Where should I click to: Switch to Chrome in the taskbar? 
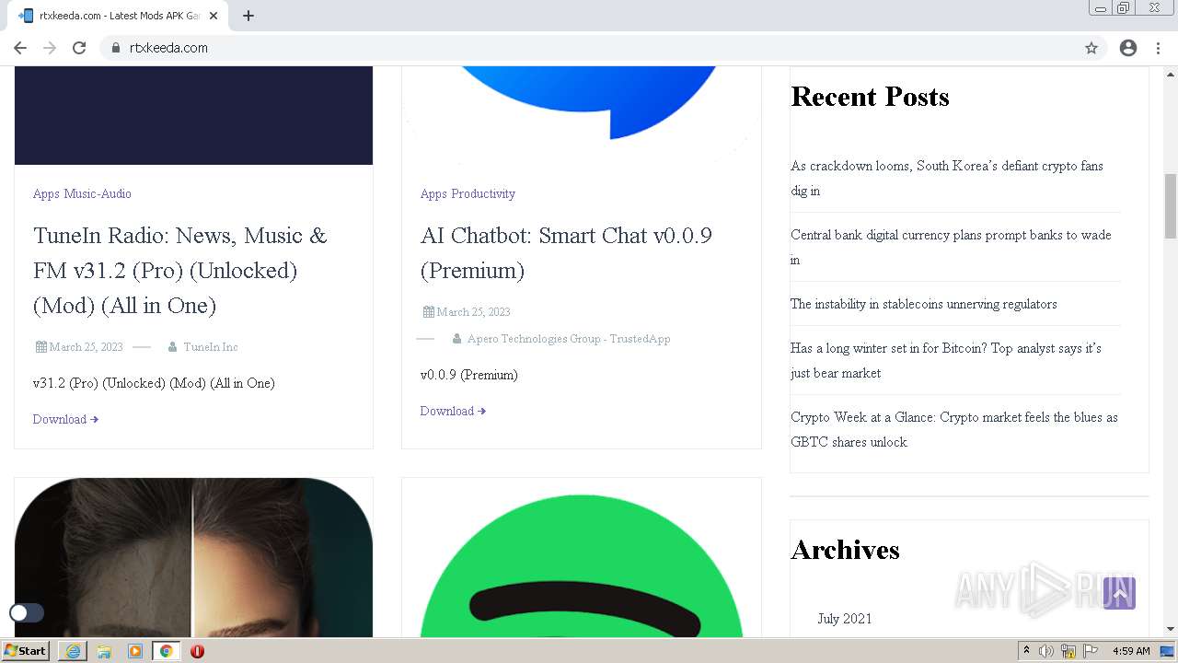[x=166, y=651]
